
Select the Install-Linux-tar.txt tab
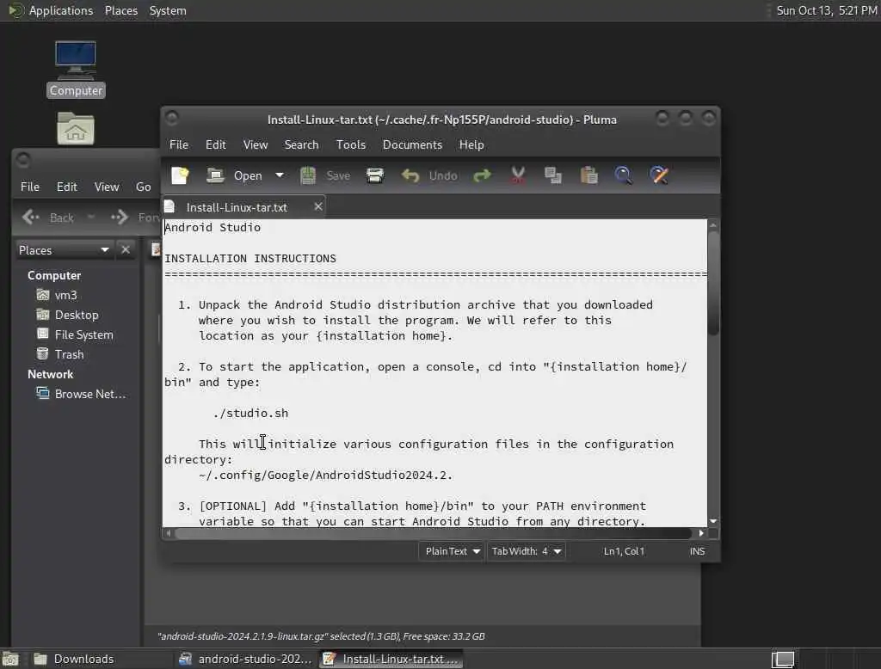(x=237, y=208)
